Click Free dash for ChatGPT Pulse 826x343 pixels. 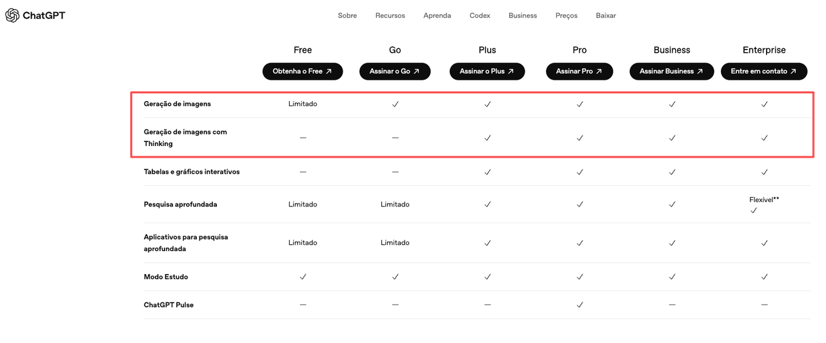coord(303,305)
